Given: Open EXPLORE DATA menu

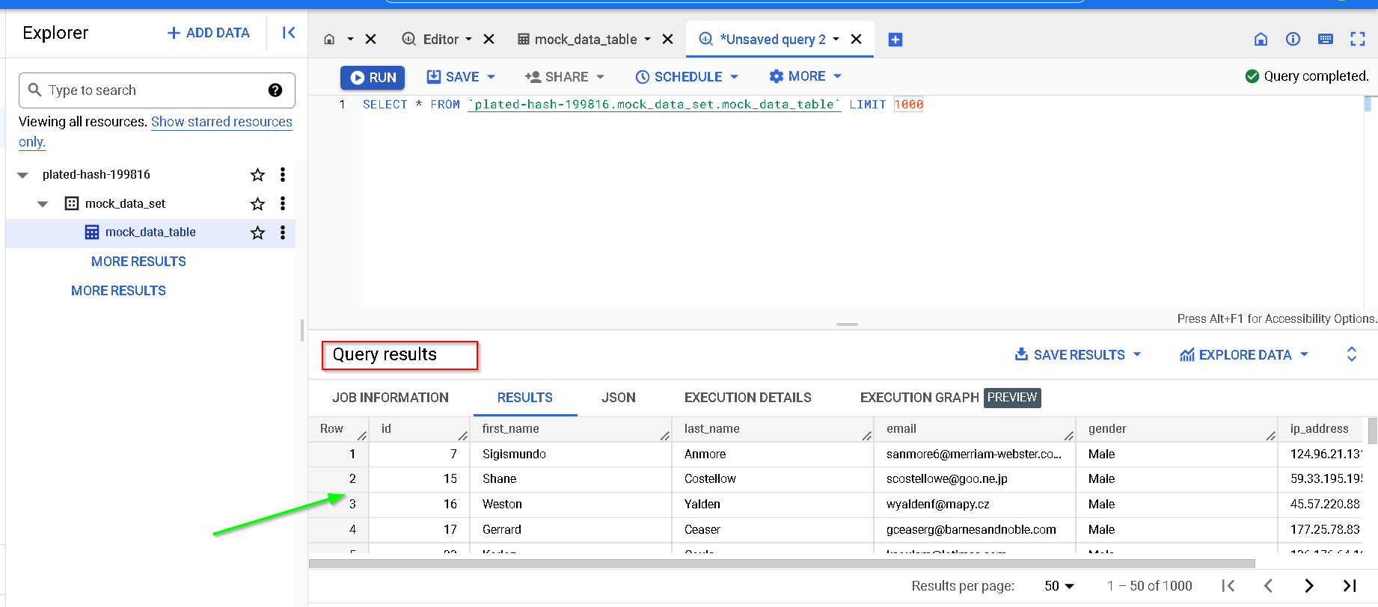Looking at the screenshot, I should (x=1244, y=355).
